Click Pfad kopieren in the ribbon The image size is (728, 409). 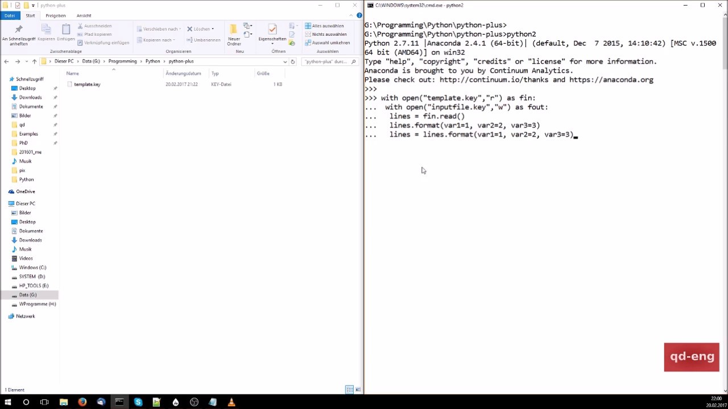pos(94,34)
